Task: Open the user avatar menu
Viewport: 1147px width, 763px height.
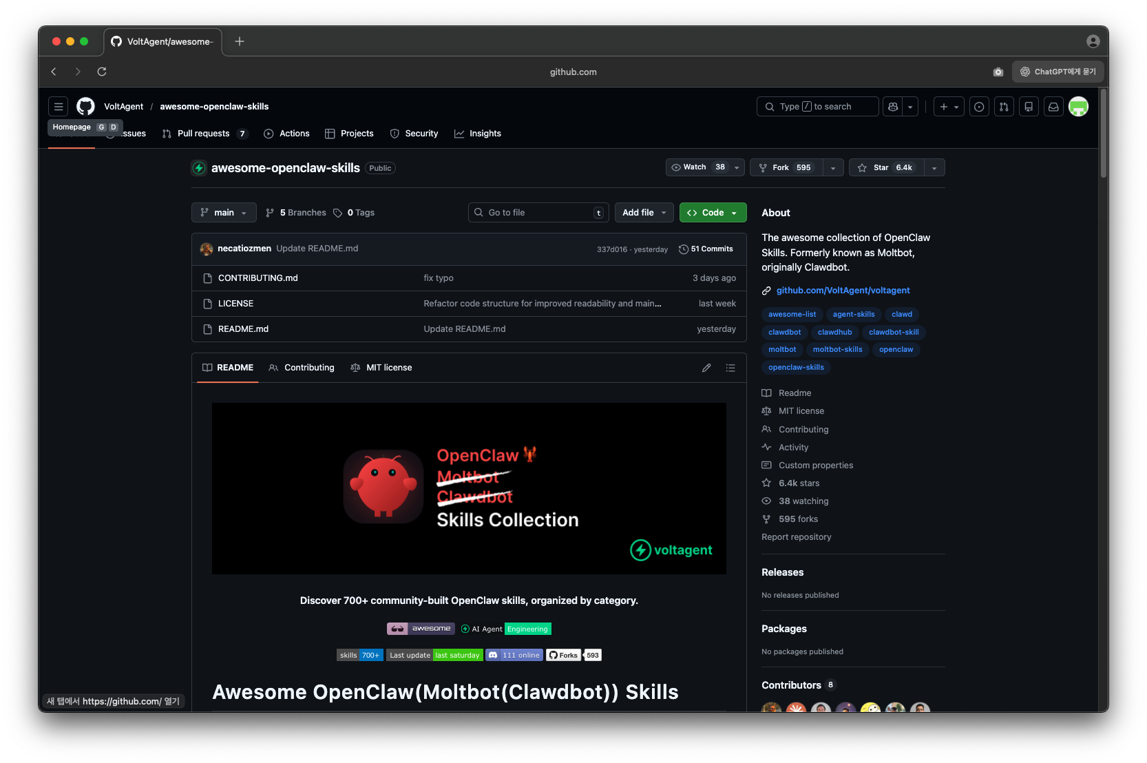Action: point(1078,107)
